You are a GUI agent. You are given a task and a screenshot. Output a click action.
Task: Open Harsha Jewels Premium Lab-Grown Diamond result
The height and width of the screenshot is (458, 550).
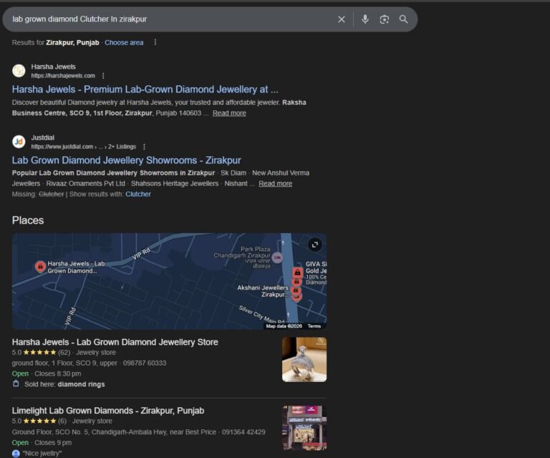[145, 89]
